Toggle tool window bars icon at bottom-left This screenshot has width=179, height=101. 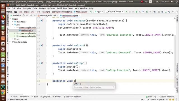[x=8, y=100]
